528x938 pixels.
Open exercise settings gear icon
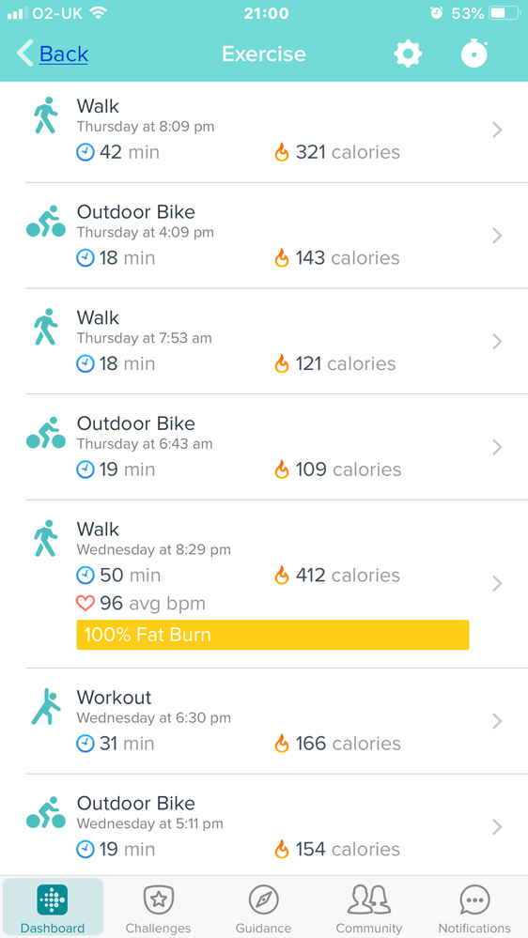tap(408, 54)
